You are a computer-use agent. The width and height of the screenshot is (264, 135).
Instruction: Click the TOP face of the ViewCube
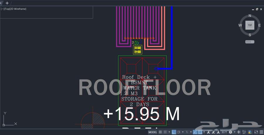coord(250,25)
